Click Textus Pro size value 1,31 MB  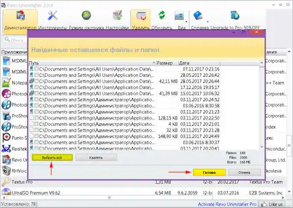point(163,182)
